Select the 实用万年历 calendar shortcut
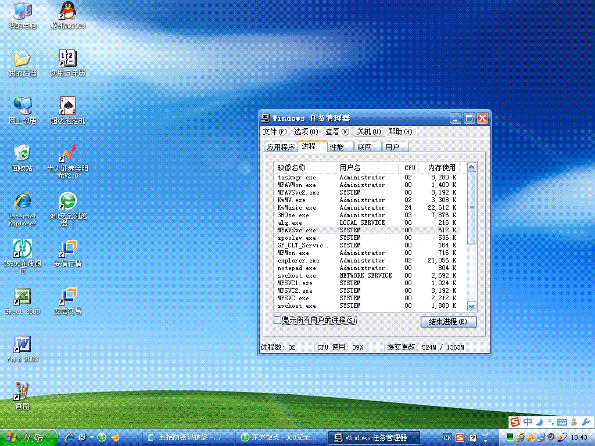This screenshot has width=595, height=446. (x=68, y=63)
